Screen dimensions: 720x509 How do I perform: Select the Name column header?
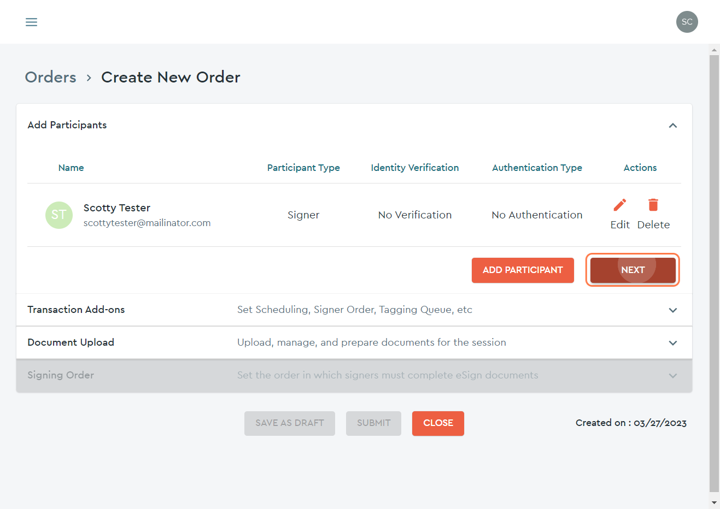(71, 168)
